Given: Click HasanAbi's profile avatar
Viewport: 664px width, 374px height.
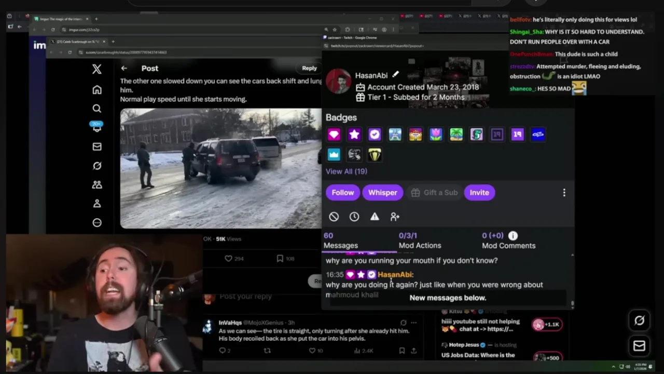Looking at the screenshot, I should coord(339,81).
